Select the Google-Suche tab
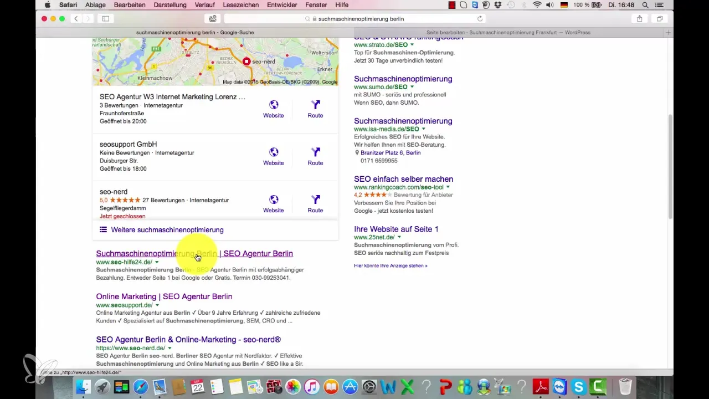The width and height of the screenshot is (709, 399). click(195, 33)
